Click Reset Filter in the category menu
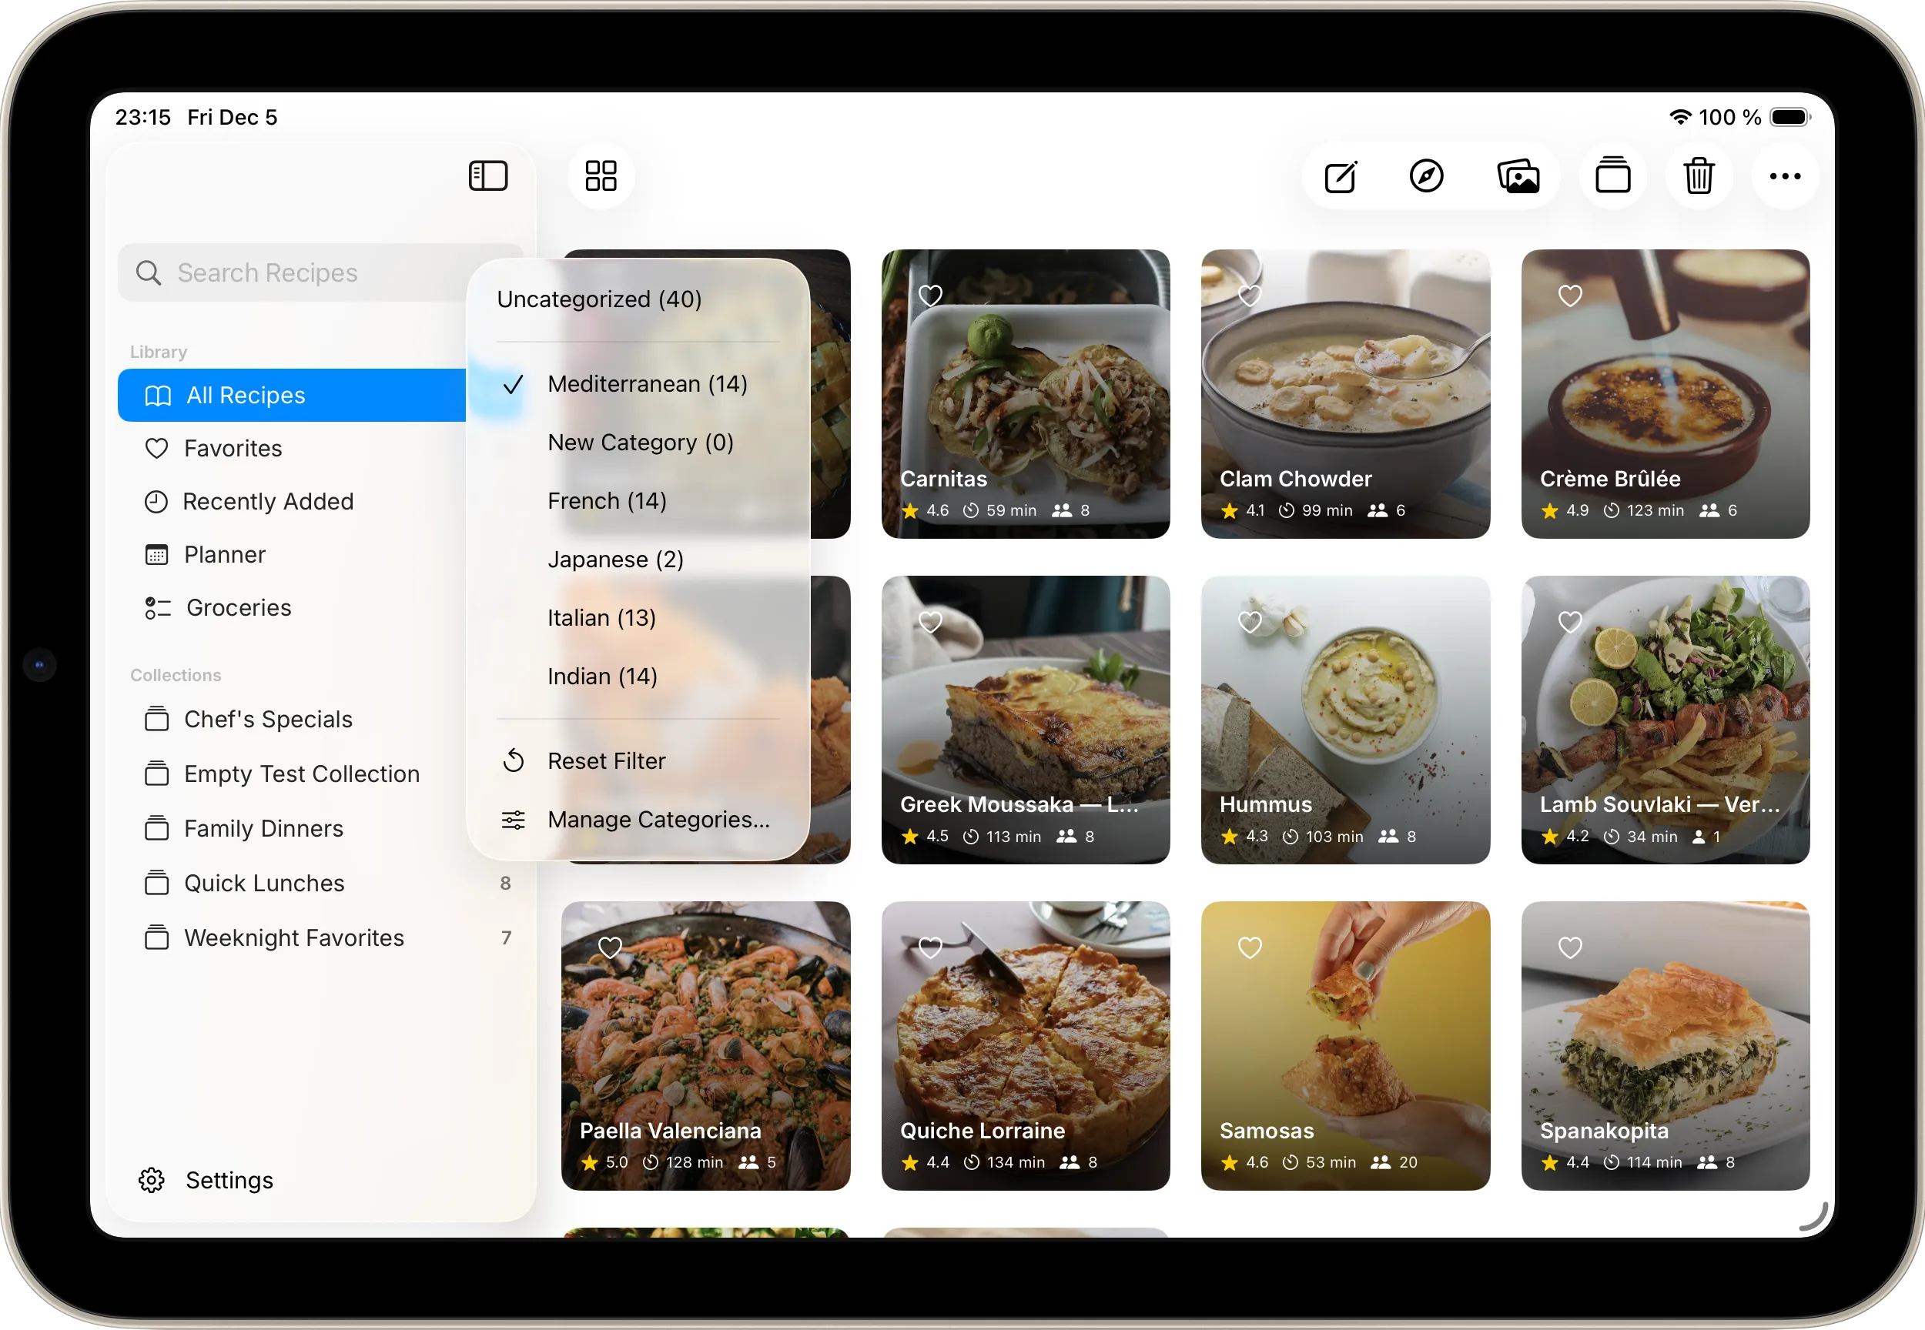This screenshot has height=1330, width=1925. coord(606,760)
